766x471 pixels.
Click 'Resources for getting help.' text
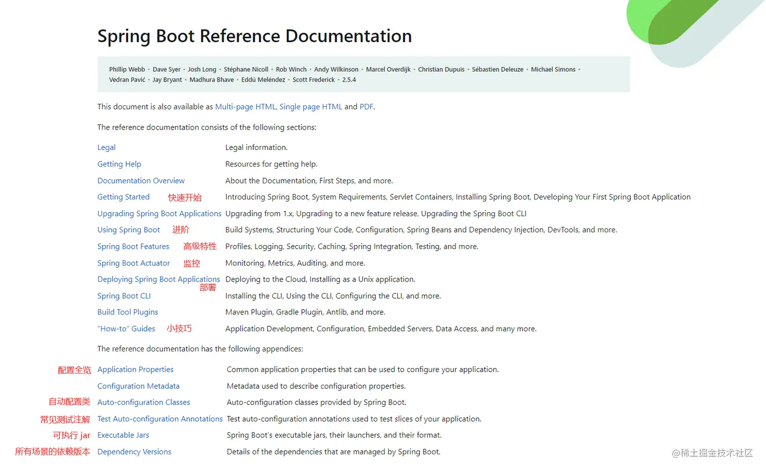[272, 164]
